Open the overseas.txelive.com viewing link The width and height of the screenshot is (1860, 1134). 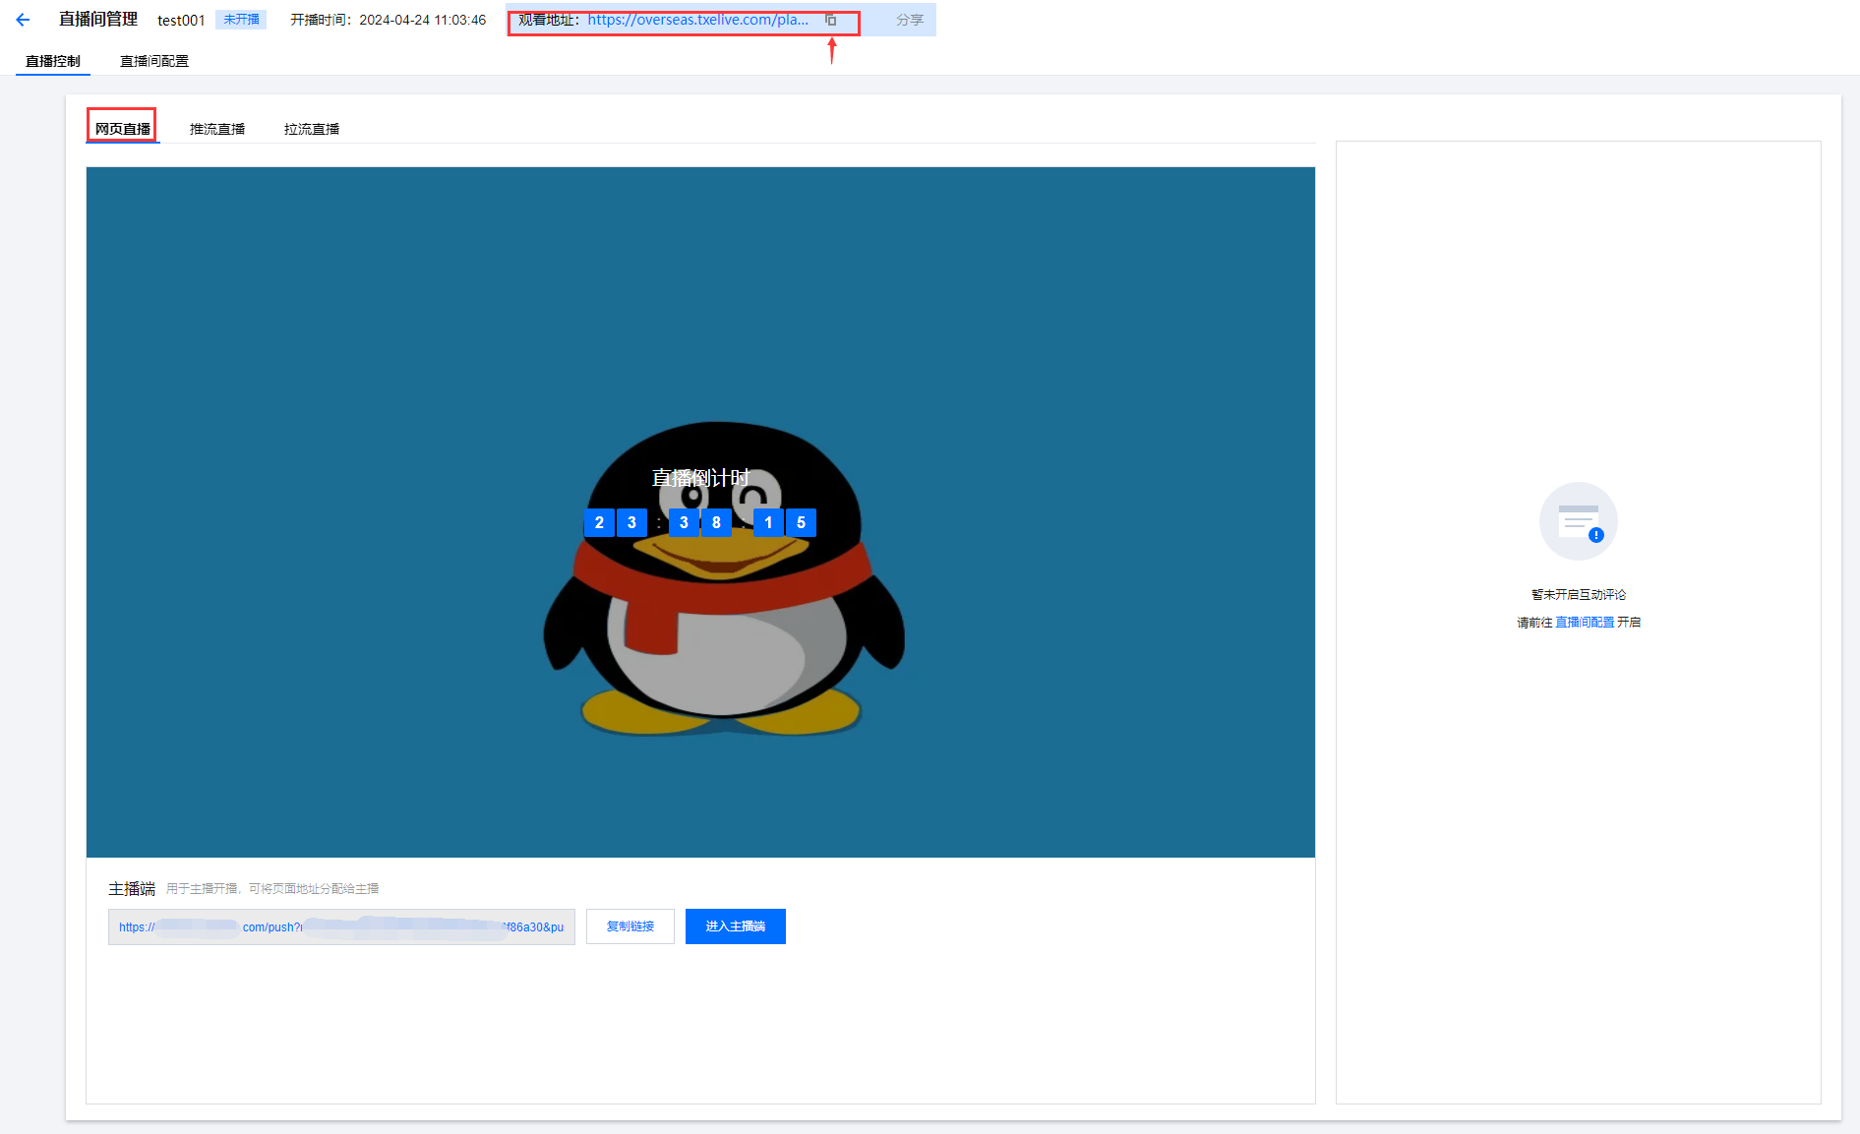(698, 20)
